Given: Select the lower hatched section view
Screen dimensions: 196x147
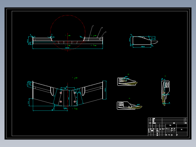Looking at the screenshot, I should pos(129,106).
